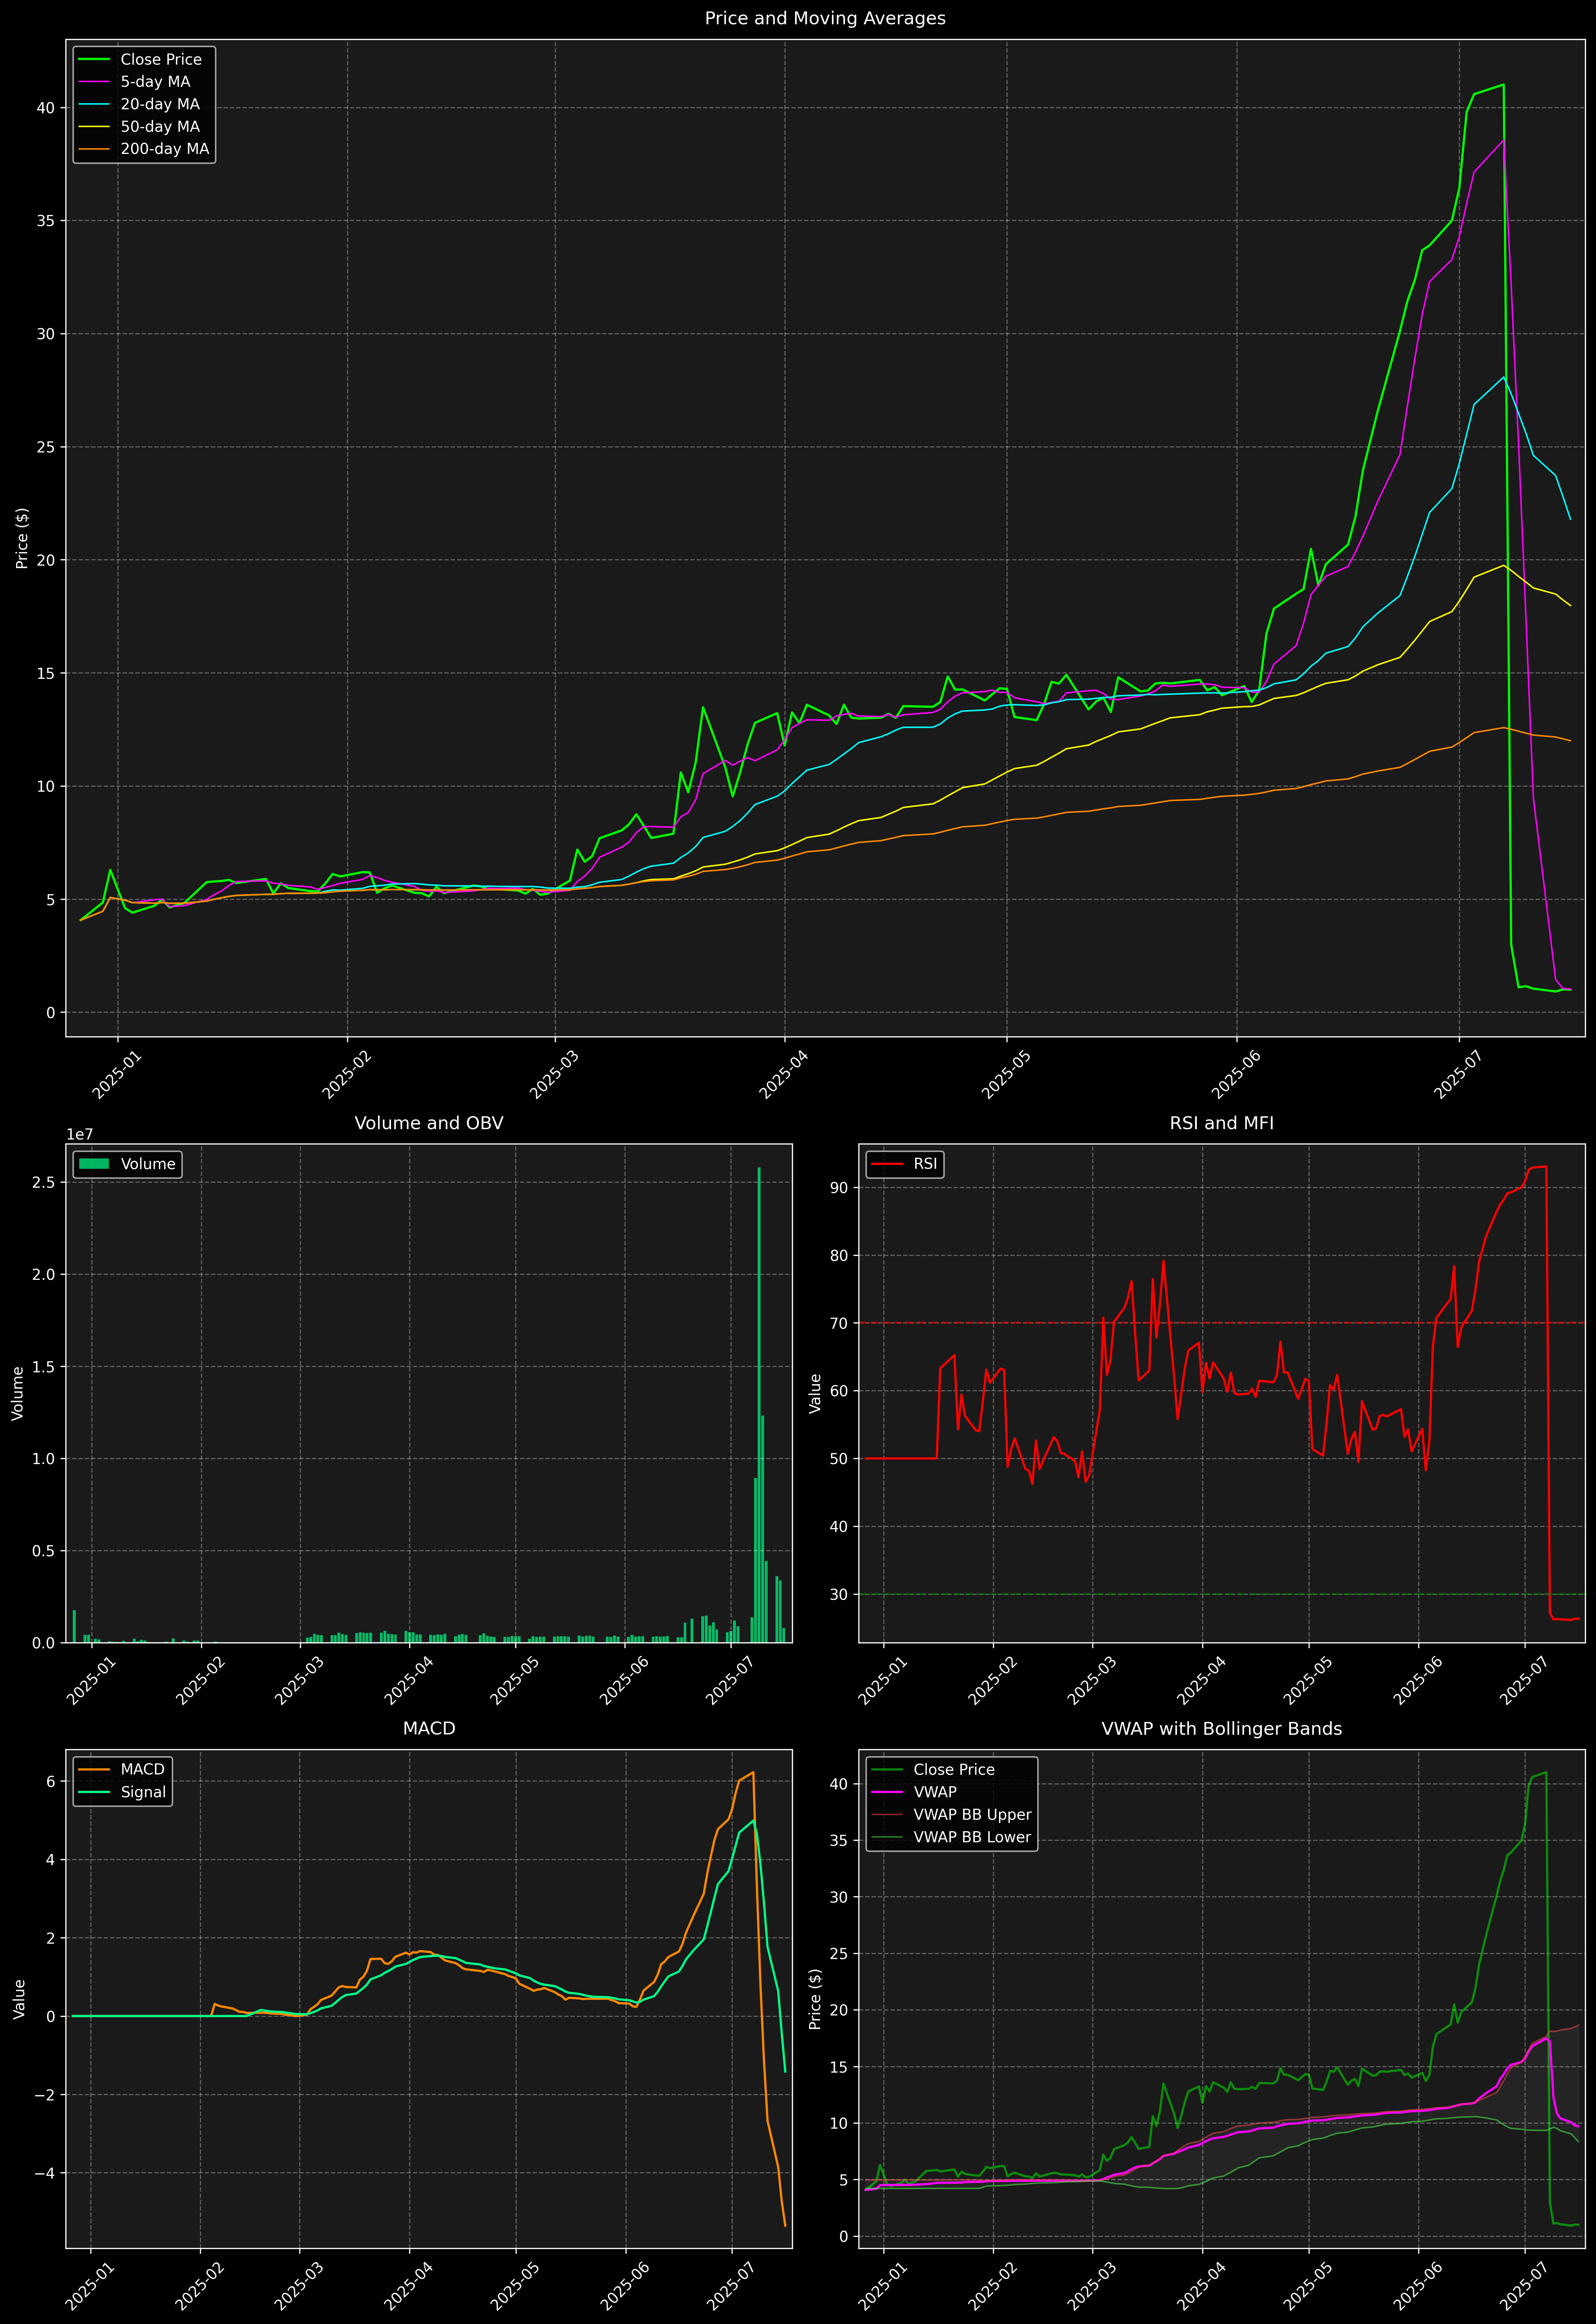Viewport: 1596px width, 2324px height.
Task: Click the '15' price tick on top chart
Action: (46, 673)
